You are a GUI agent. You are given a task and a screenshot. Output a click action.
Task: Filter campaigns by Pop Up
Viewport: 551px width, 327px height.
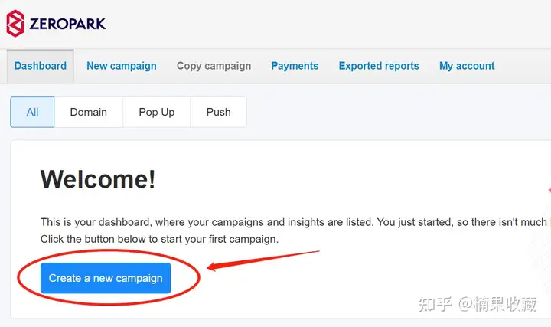point(157,112)
